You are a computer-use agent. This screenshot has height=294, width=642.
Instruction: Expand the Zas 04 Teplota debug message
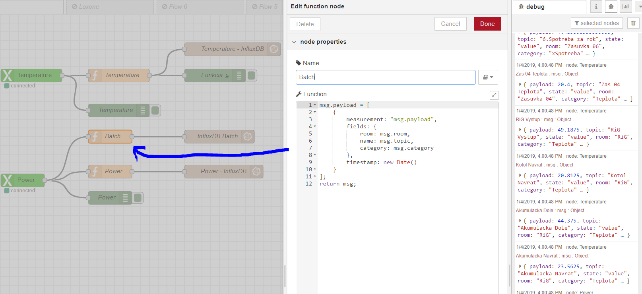pyautogui.click(x=520, y=84)
